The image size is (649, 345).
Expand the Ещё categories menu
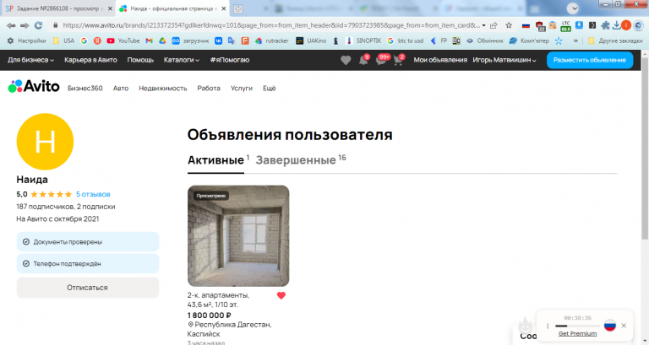coord(269,88)
